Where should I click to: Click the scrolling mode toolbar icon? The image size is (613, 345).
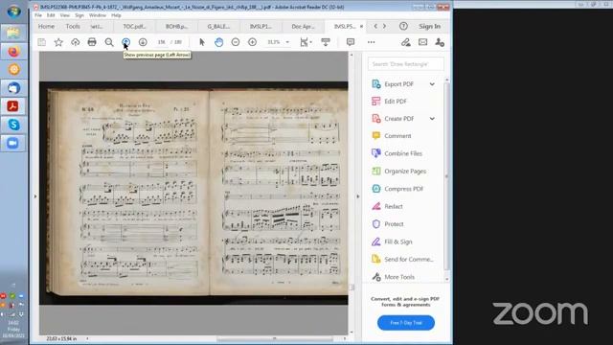click(x=326, y=42)
